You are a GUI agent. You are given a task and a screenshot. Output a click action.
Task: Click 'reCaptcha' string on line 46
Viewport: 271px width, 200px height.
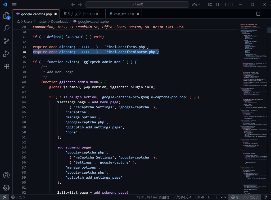tap(76, 112)
